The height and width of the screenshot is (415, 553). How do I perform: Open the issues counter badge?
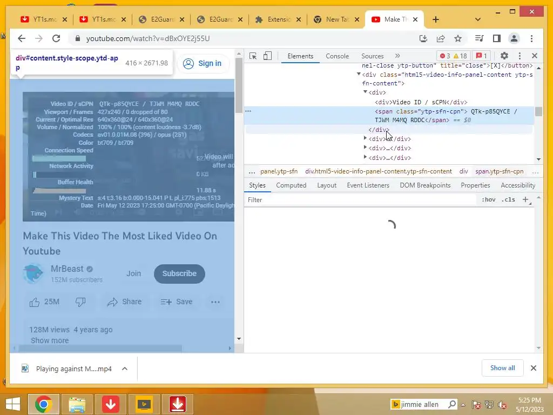click(481, 56)
